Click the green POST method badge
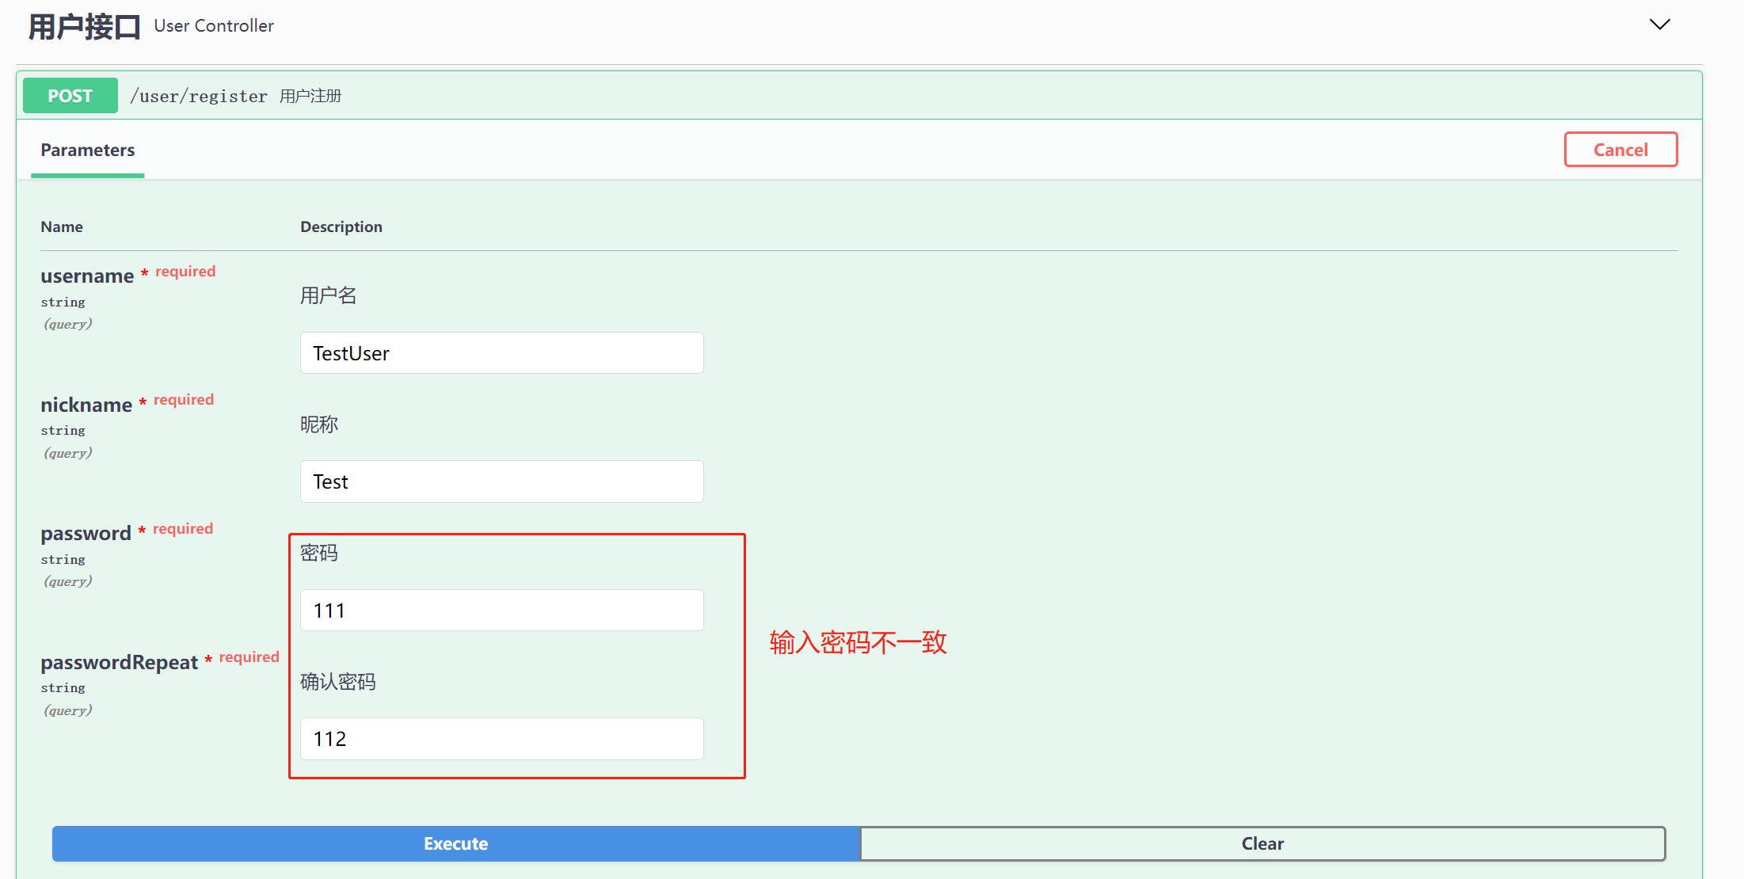The width and height of the screenshot is (1744, 879). coord(70,96)
